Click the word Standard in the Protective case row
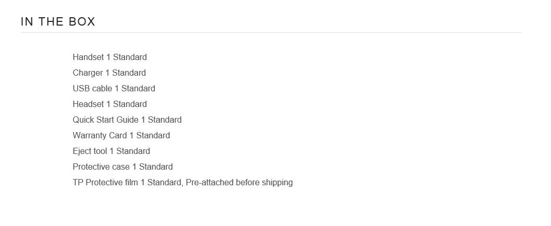Viewport: 551px width, 226px height. 156,167
